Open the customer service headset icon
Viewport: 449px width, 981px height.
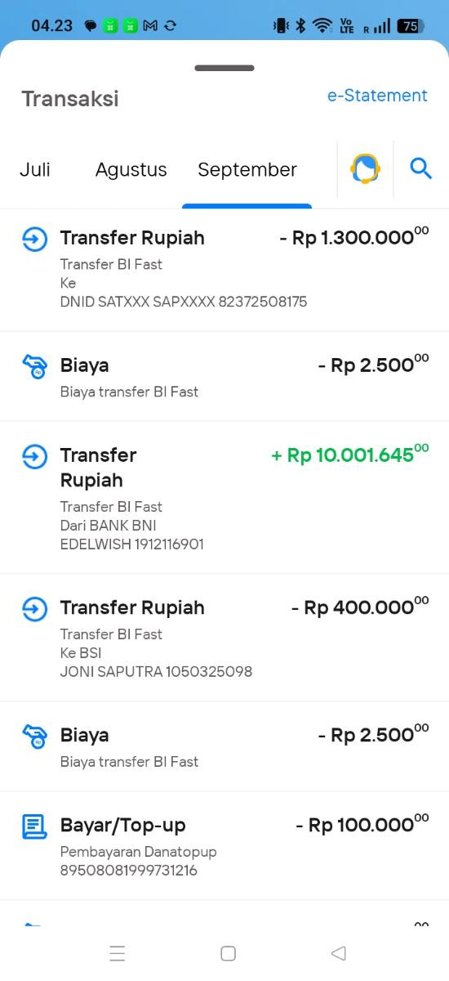point(365,169)
